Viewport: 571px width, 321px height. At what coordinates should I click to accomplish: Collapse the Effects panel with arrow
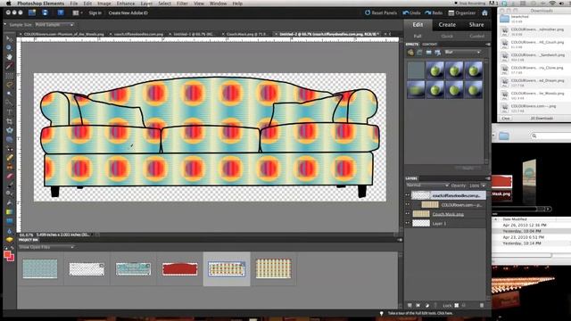point(488,44)
